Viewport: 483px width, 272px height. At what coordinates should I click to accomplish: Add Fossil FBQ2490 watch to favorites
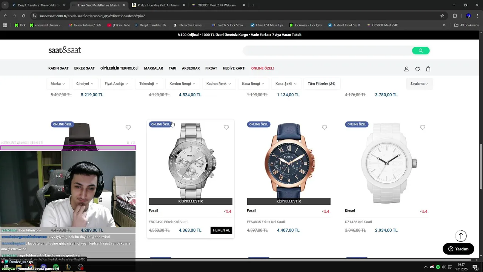click(226, 127)
